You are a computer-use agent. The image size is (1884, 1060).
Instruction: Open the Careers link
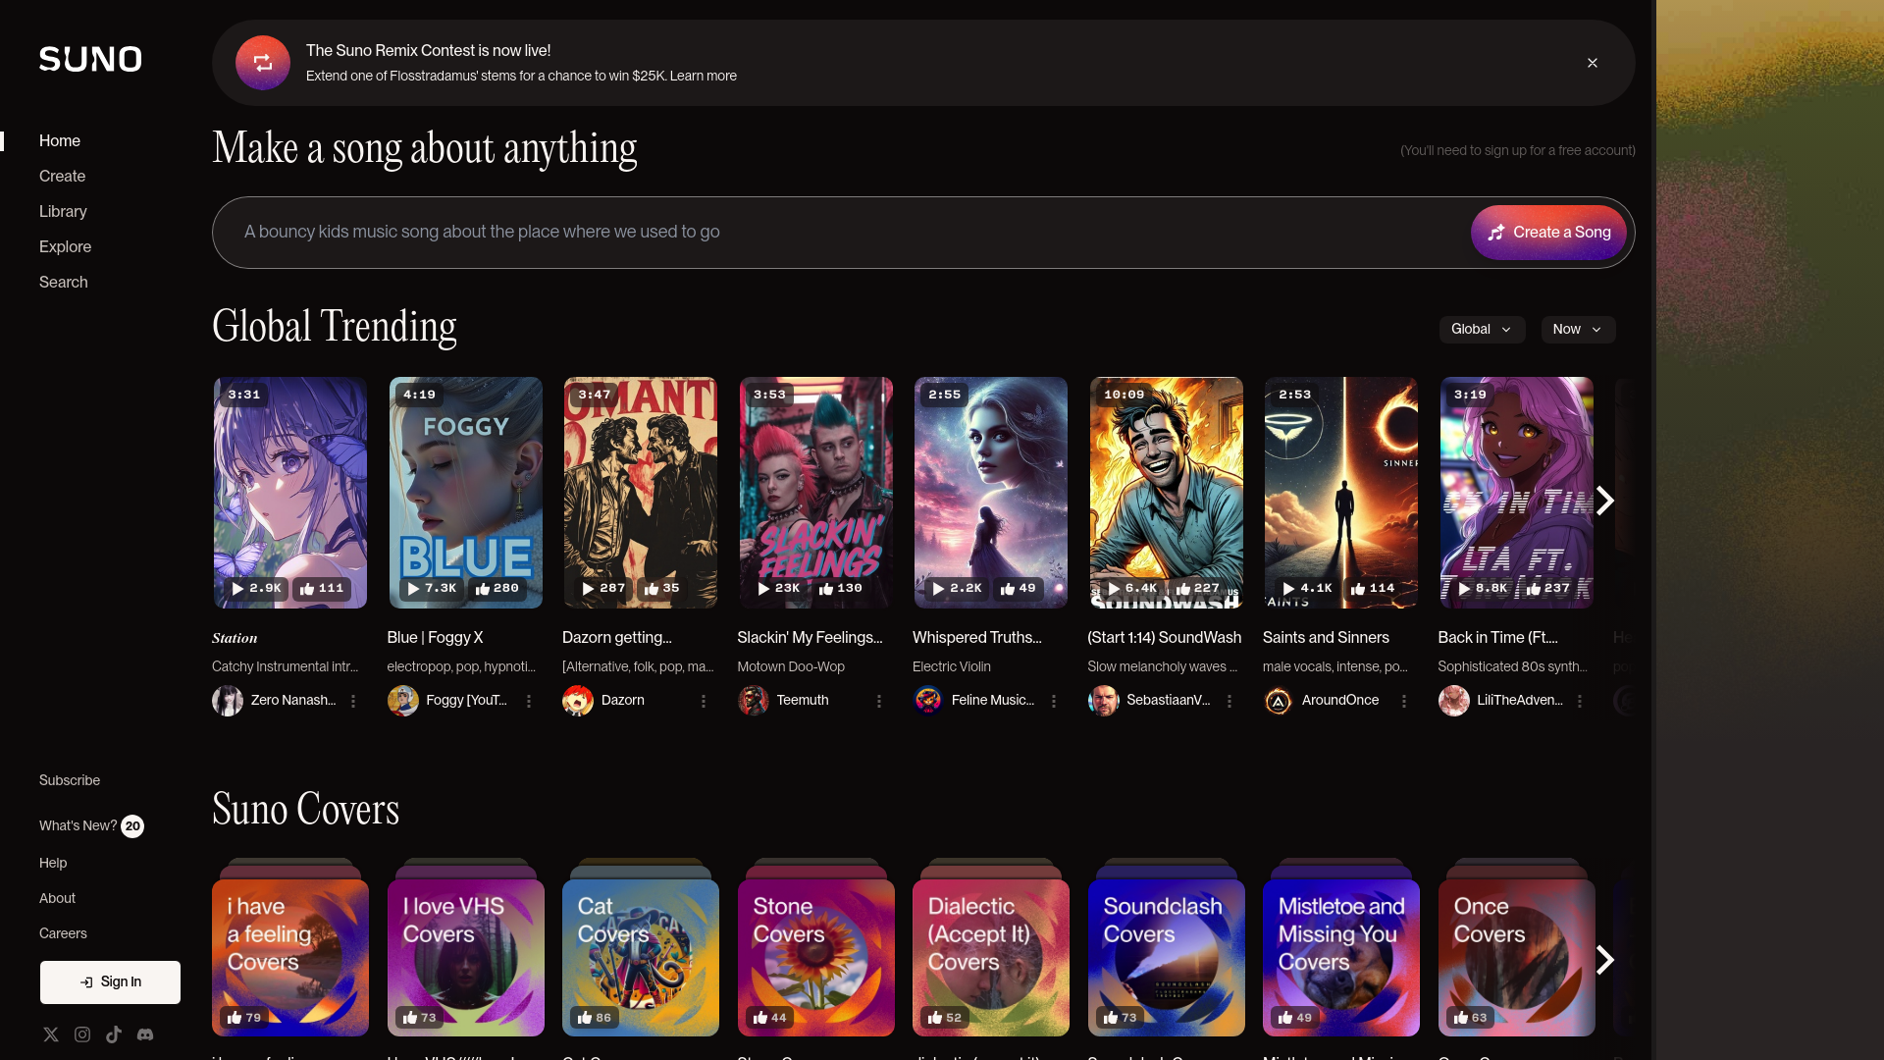63,934
